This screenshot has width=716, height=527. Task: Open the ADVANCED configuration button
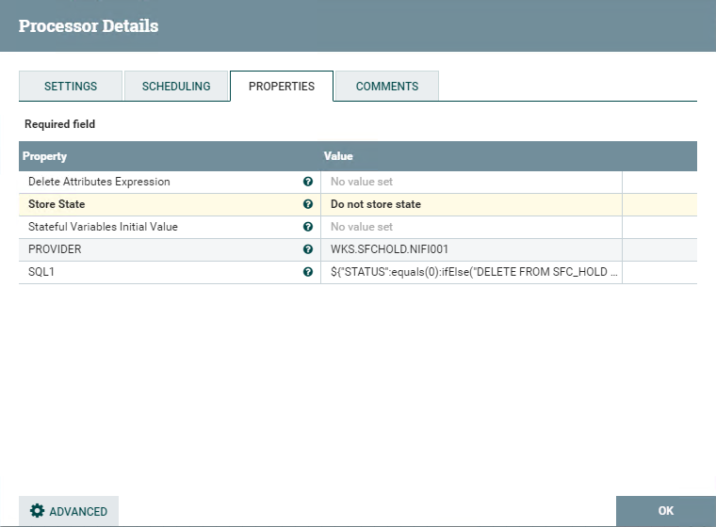coord(69,511)
